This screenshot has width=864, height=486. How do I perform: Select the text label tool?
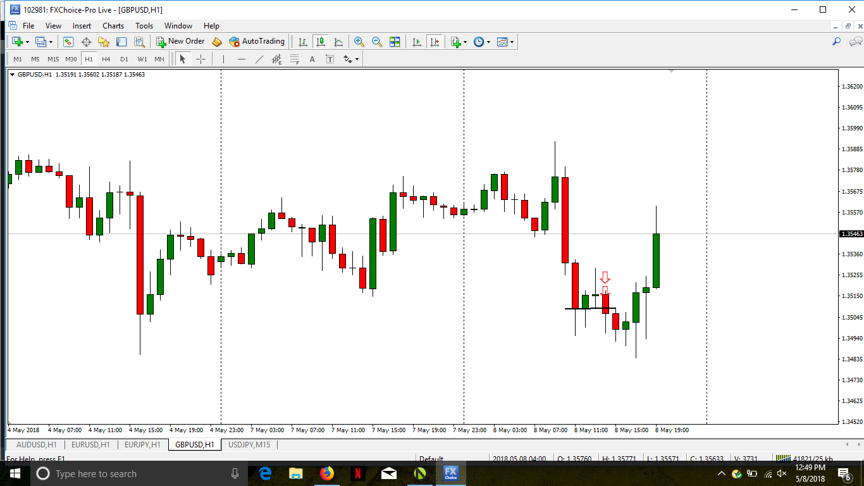click(330, 59)
